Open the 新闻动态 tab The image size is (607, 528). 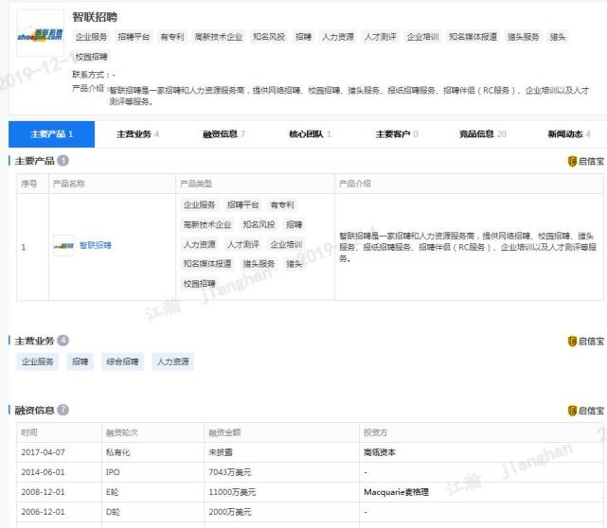click(569, 134)
